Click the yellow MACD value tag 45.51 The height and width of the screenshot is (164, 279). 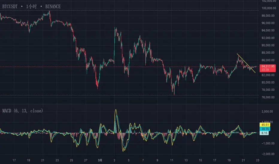tap(265, 125)
